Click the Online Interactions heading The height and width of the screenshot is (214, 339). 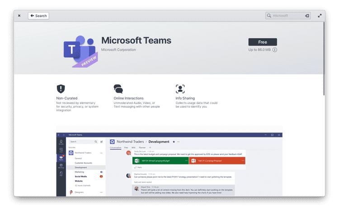pos(129,98)
